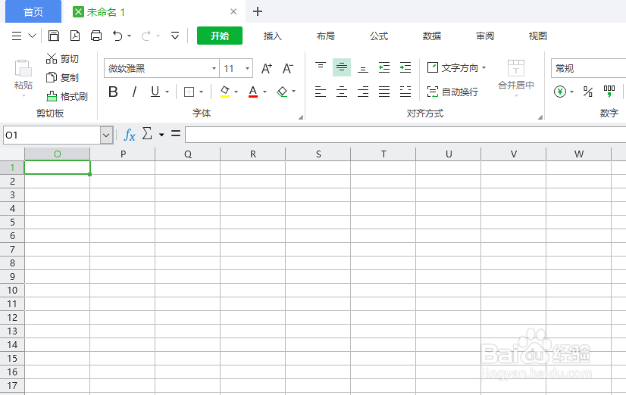Click the Increase indent icon
Image resolution: width=626 pixels, height=395 pixels.
pos(405,67)
